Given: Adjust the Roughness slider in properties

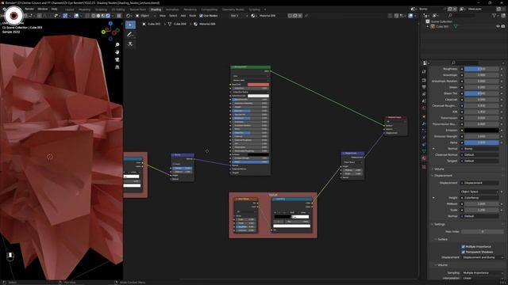Looking at the screenshot, I should 482,69.
